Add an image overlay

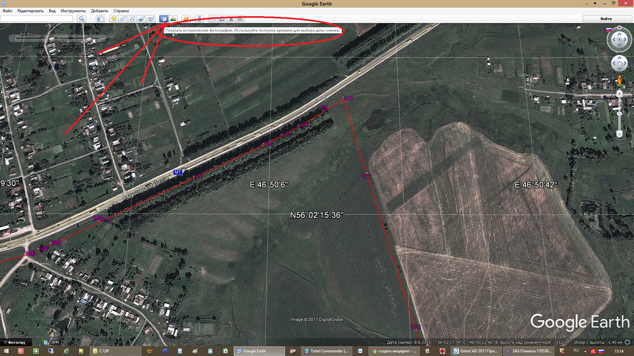coord(141,19)
